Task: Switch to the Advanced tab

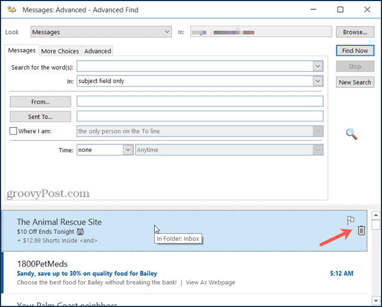Action: pos(98,51)
